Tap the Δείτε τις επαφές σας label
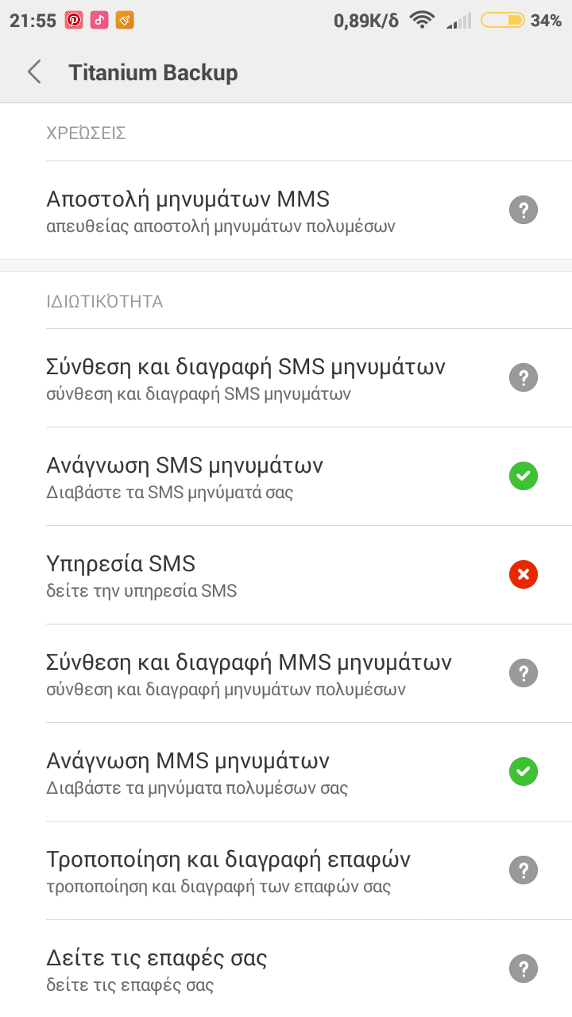The height and width of the screenshot is (1017, 572). 157,958
